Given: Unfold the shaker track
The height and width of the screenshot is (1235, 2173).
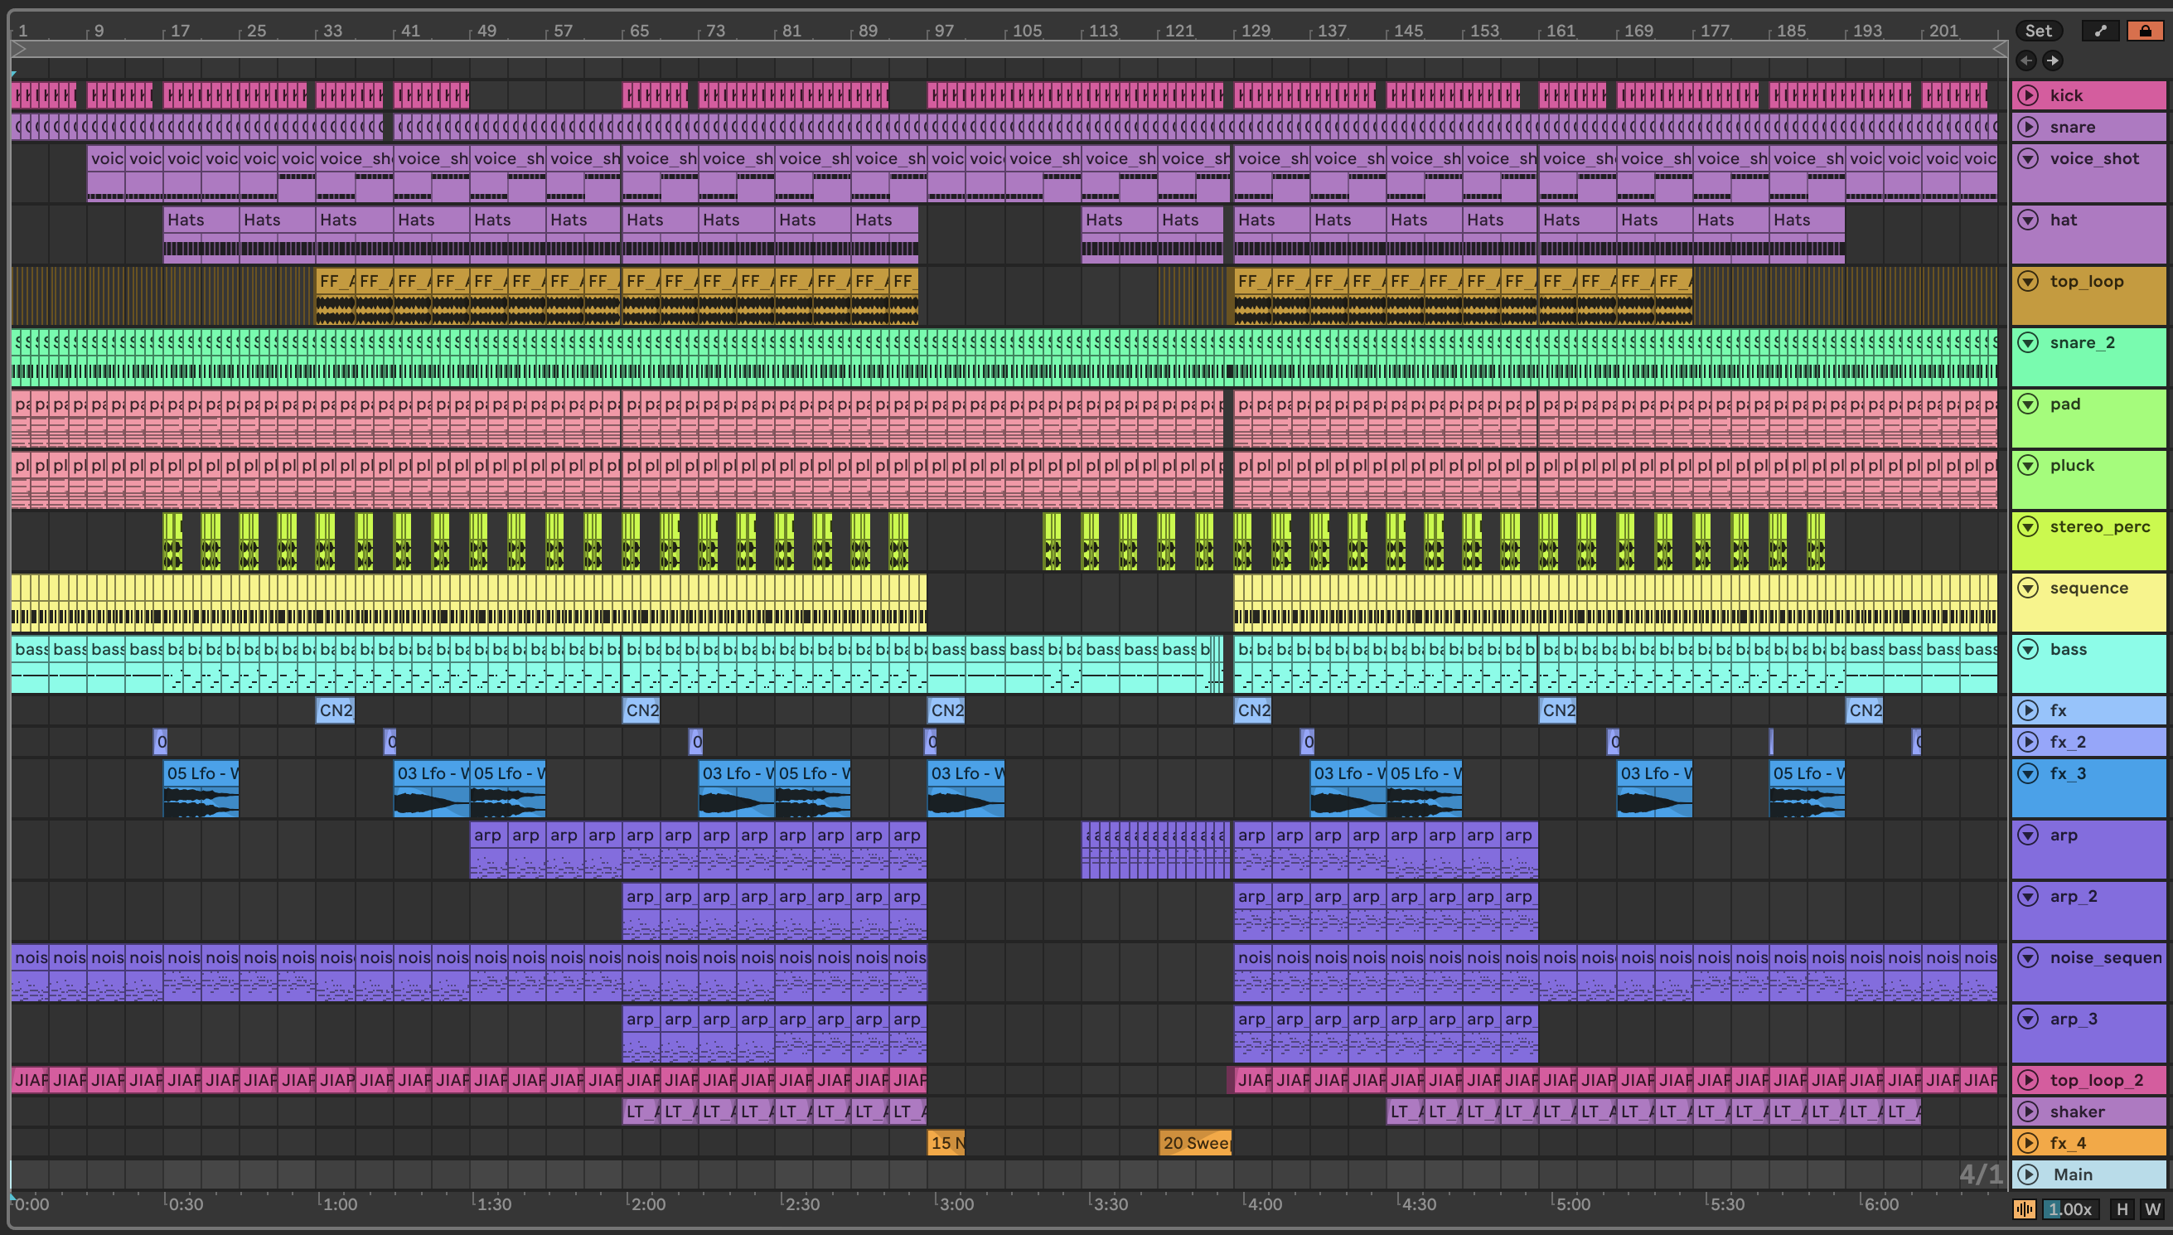Looking at the screenshot, I should click(x=2028, y=1111).
